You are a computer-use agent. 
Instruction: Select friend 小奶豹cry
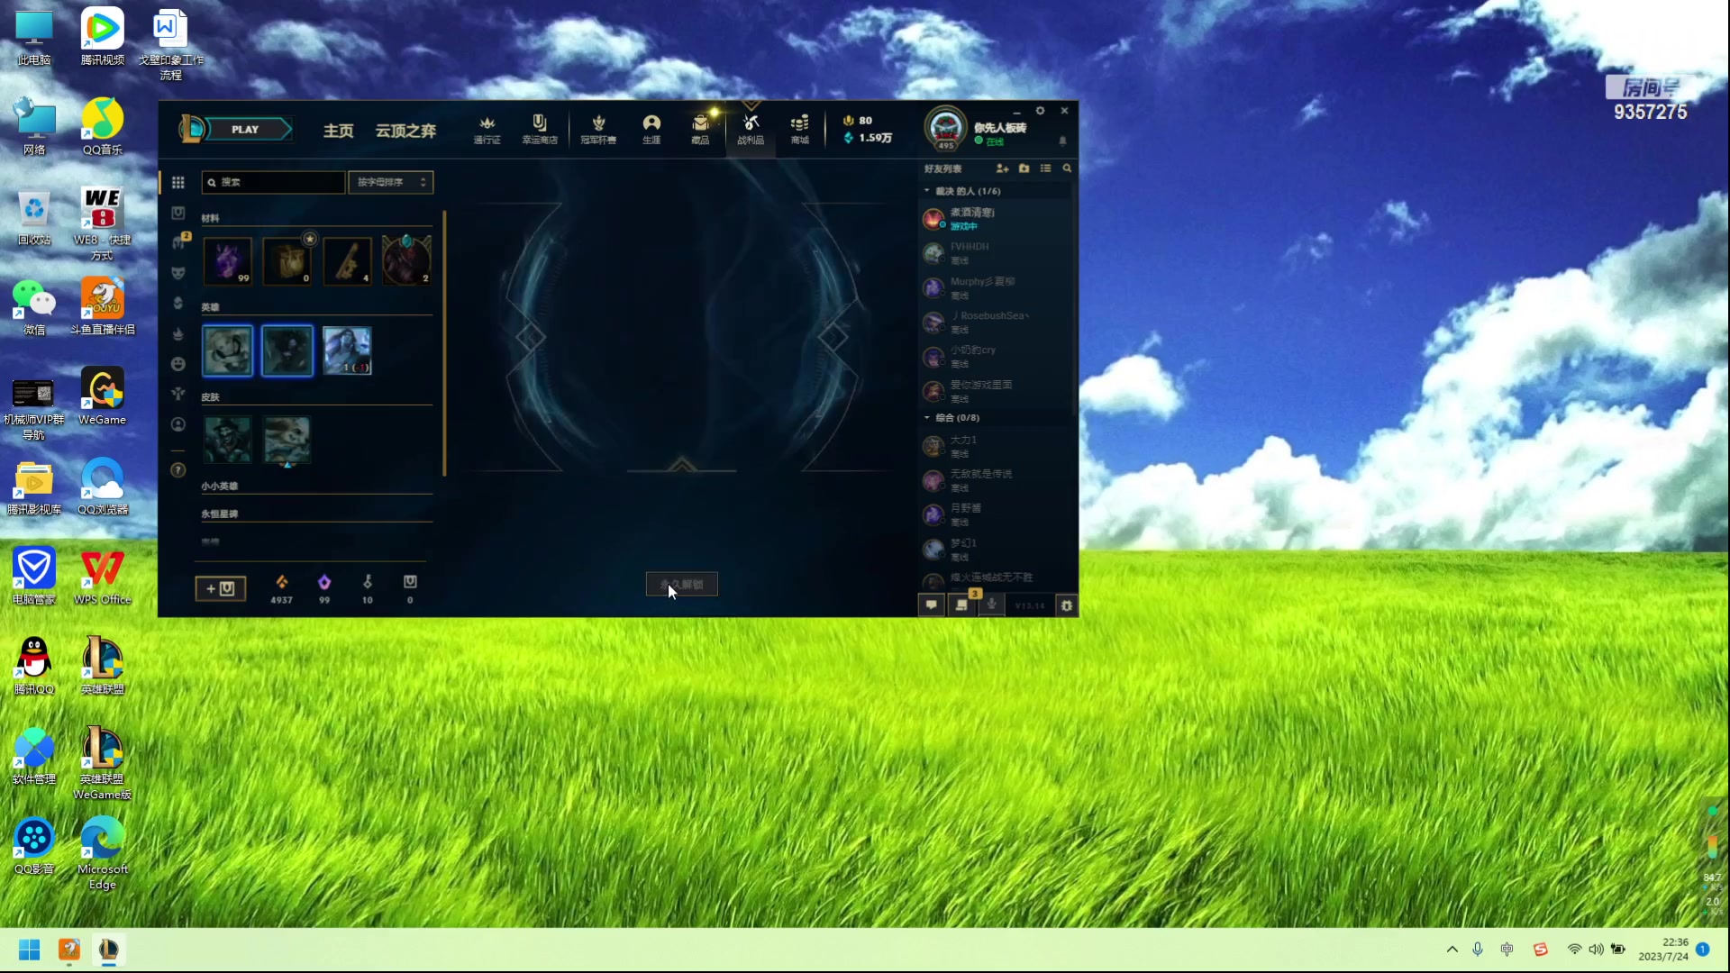996,357
